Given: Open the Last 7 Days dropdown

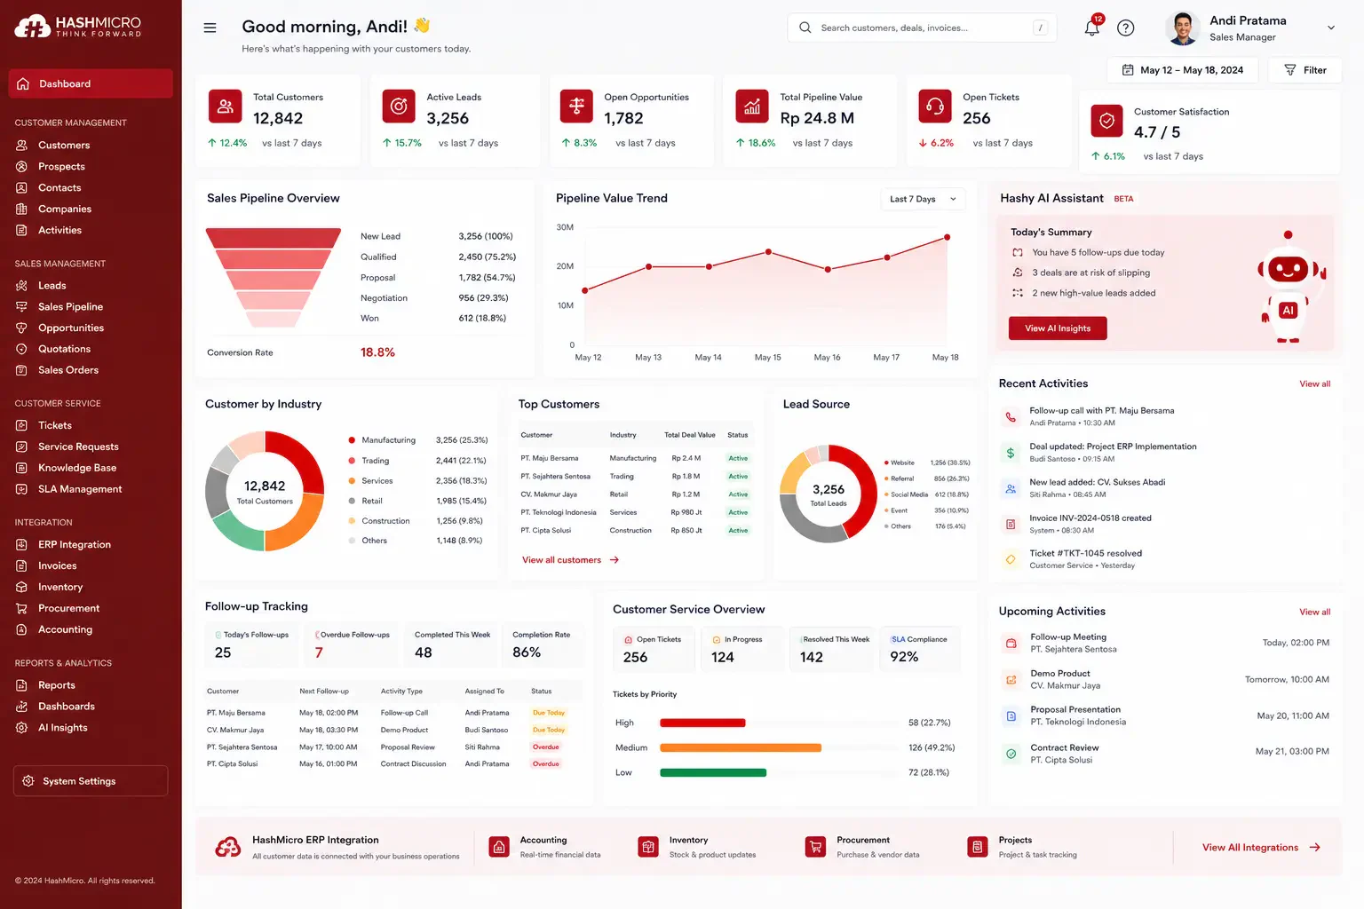Looking at the screenshot, I should [923, 199].
